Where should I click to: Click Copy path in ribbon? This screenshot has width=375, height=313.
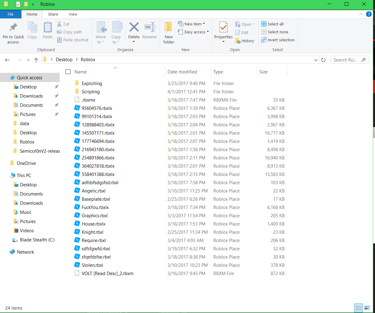pos(69,32)
